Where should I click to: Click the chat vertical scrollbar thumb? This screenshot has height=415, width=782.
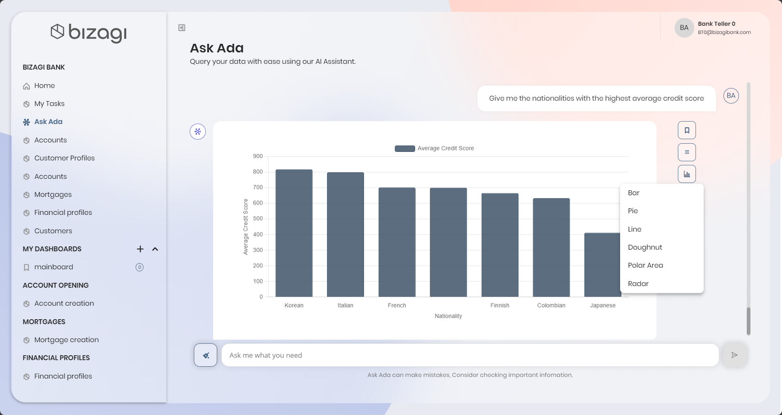pyautogui.click(x=748, y=321)
